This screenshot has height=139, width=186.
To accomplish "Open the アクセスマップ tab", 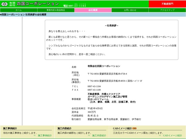I will point(167,10).
